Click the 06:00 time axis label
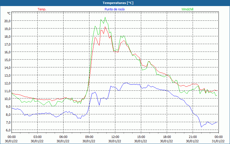 tap(63, 137)
